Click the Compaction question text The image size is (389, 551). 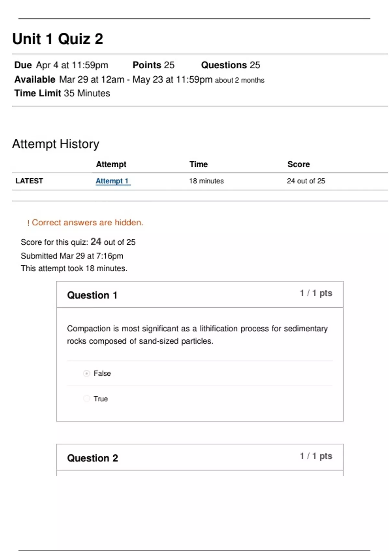[x=197, y=334]
